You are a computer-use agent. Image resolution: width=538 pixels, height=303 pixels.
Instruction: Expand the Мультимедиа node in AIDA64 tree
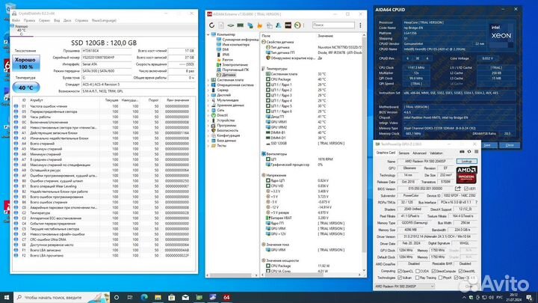[208, 100]
